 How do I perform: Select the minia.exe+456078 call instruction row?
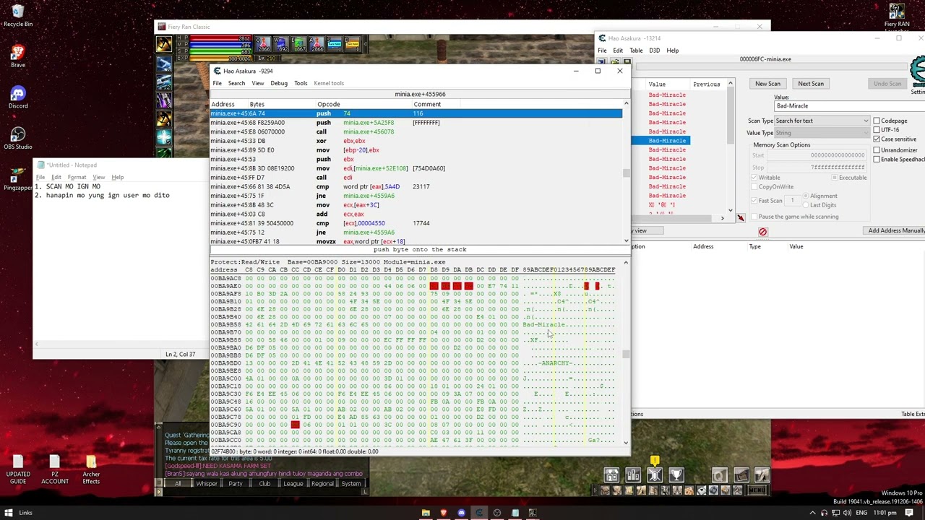click(416, 132)
